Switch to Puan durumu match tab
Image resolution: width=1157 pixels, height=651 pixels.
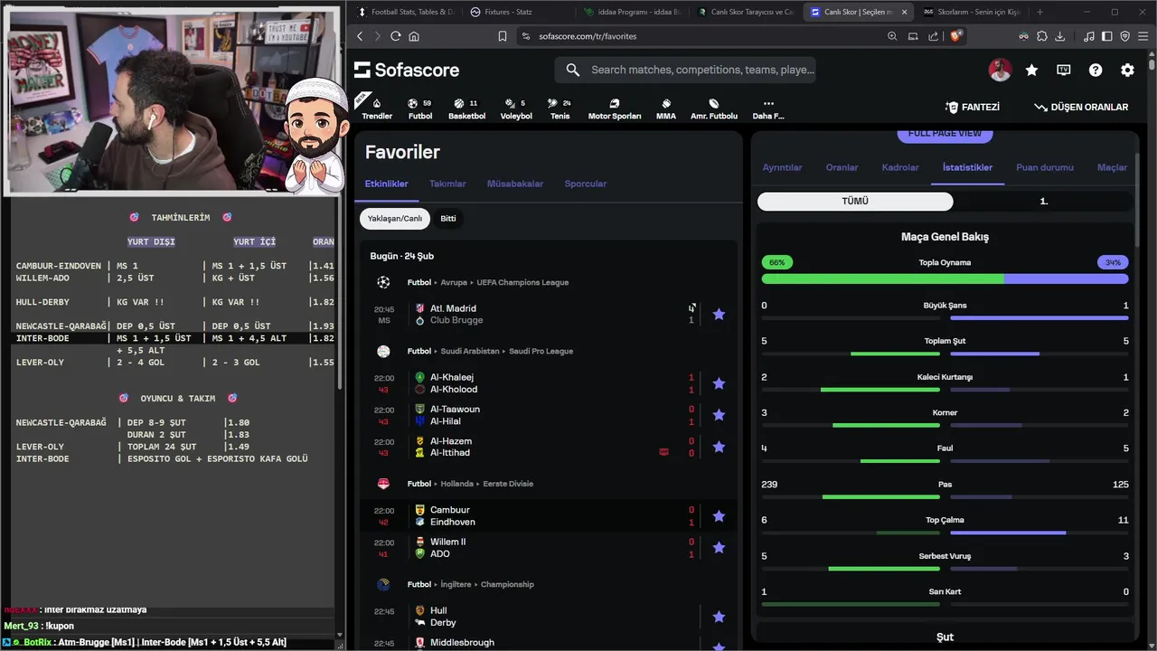pyautogui.click(x=1045, y=167)
